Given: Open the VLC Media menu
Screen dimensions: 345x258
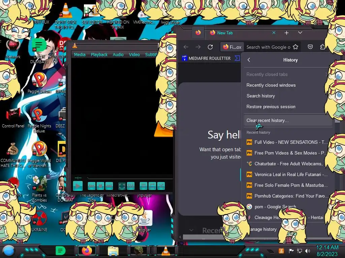Looking at the screenshot, I should [80, 55].
